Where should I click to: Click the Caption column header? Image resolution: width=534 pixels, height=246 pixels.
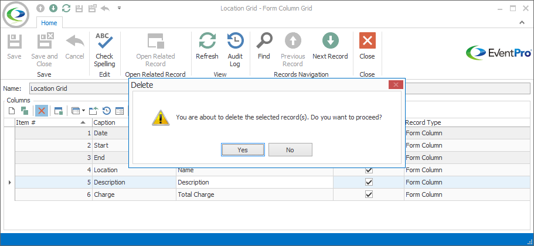[110, 122]
